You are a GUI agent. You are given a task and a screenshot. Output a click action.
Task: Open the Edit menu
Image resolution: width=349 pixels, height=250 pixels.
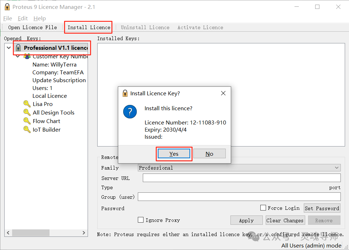coord(22,18)
